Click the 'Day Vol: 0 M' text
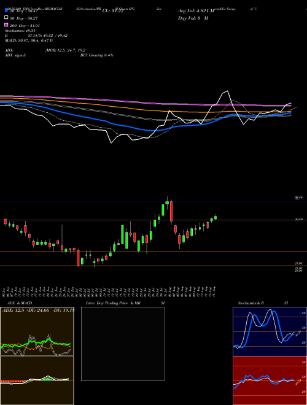Viewport: 307px width, 405px height. [x=193, y=18]
